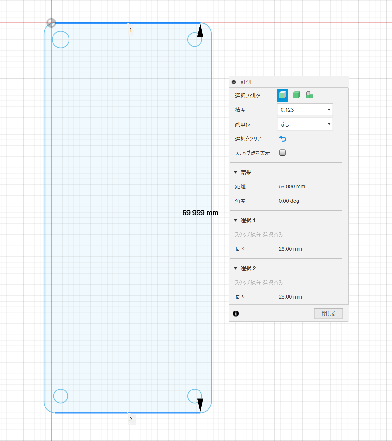392x441 pixels.
Task: Enable the スナップ点を表示 checkbox
Action: tap(282, 153)
